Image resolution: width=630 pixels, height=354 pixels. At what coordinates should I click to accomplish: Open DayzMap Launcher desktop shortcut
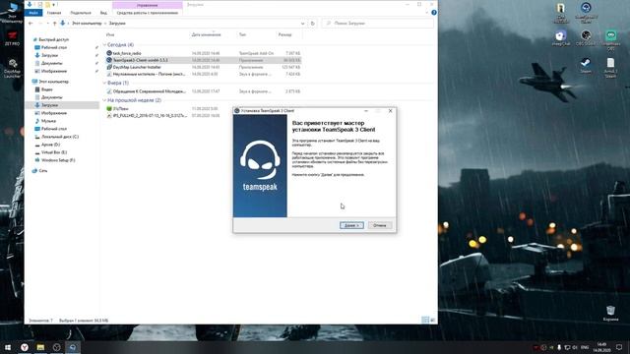13,68
